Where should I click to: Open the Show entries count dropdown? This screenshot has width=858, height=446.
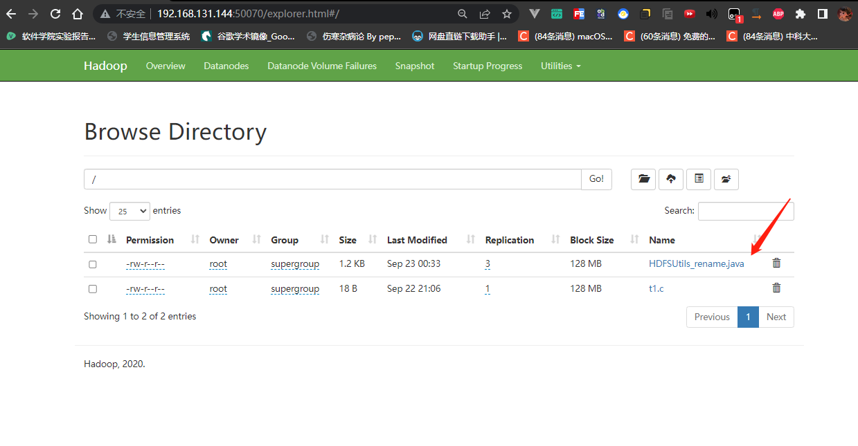click(129, 211)
